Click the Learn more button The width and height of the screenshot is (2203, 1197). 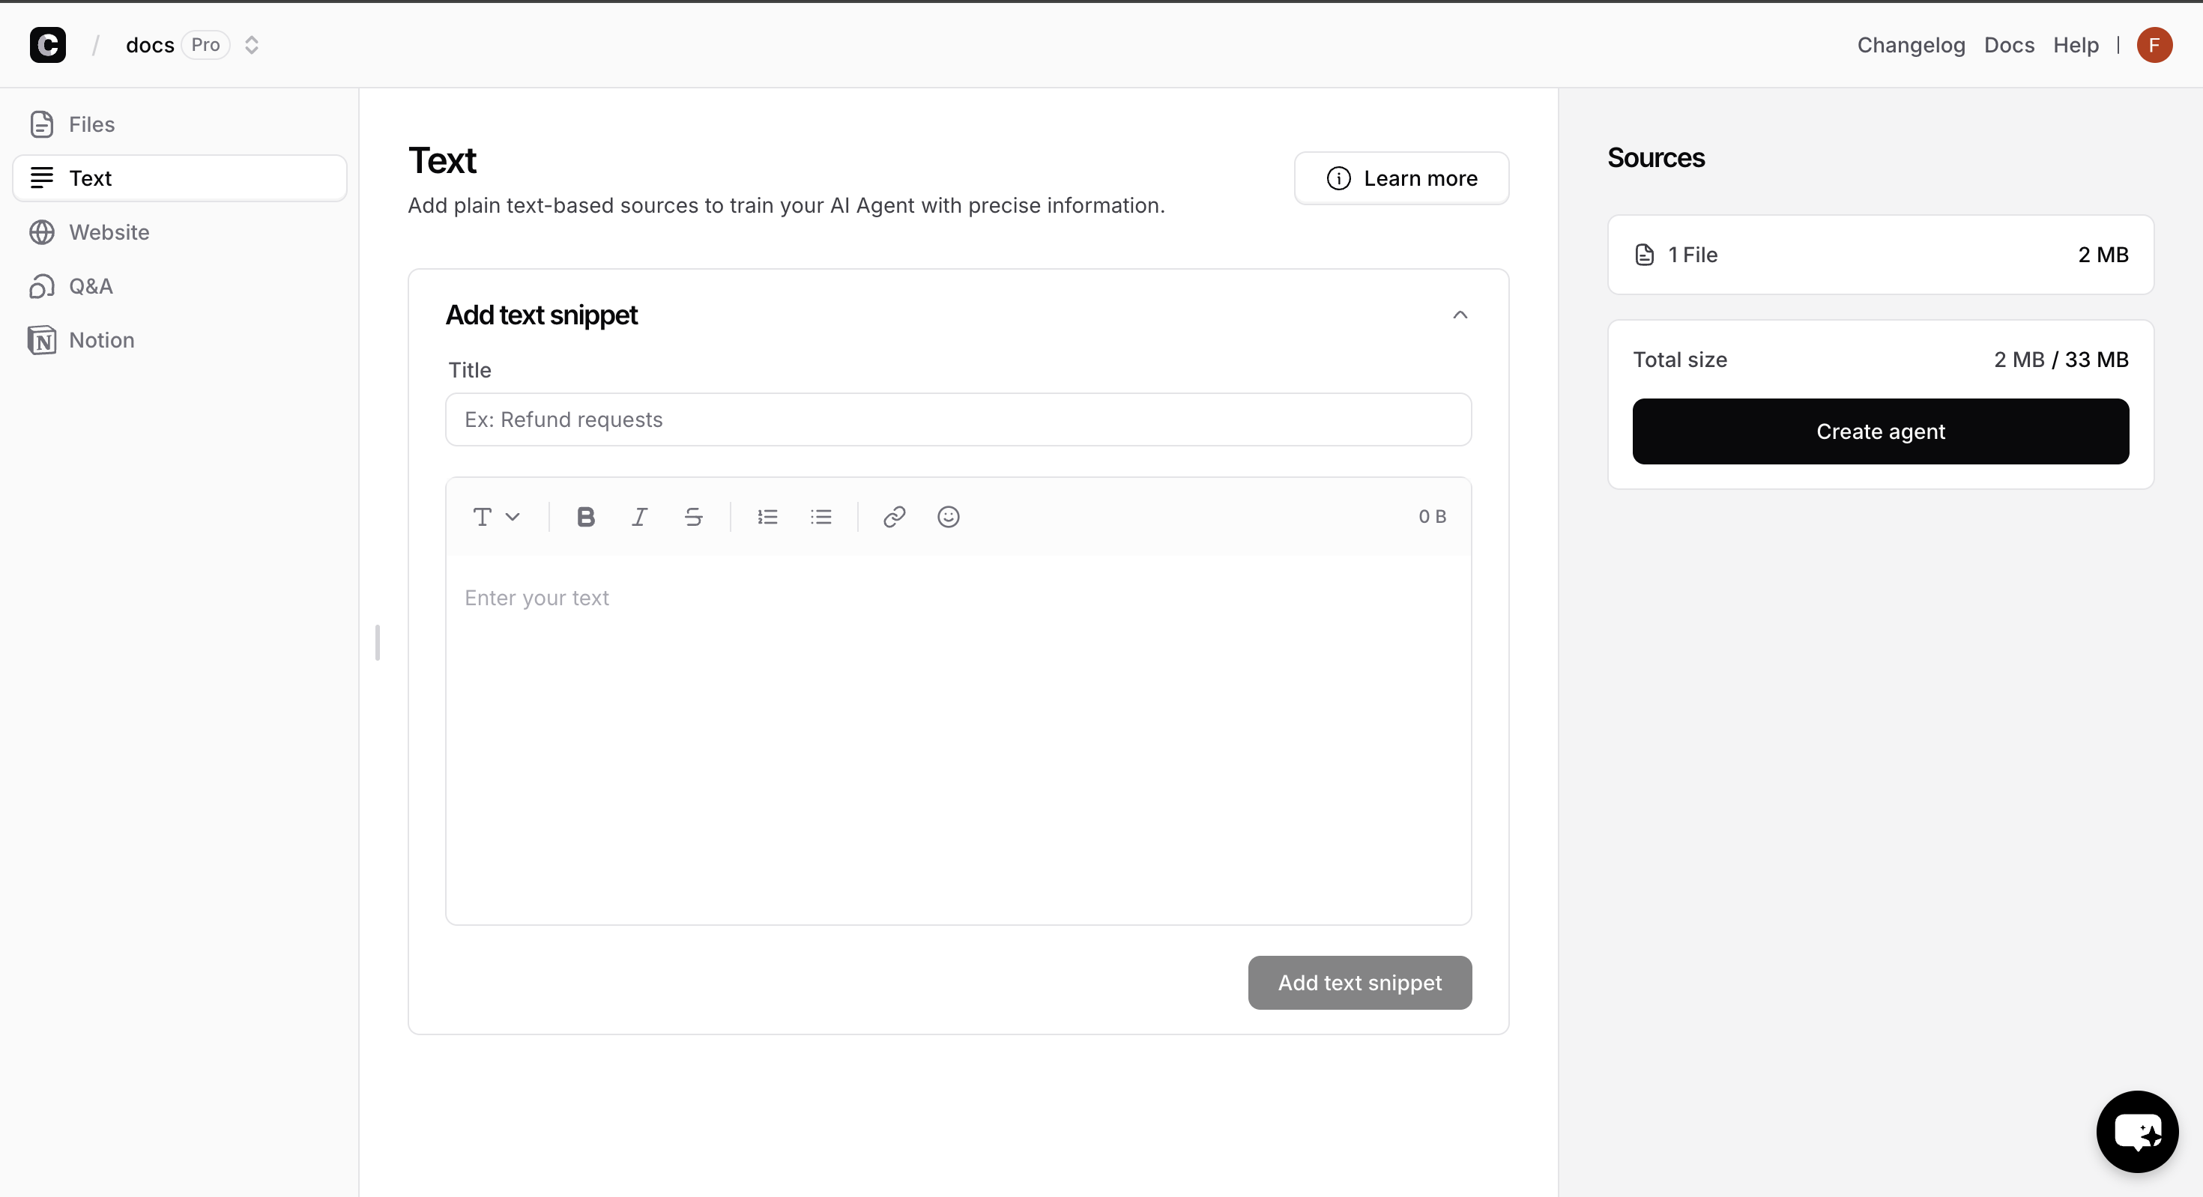(x=1402, y=178)
